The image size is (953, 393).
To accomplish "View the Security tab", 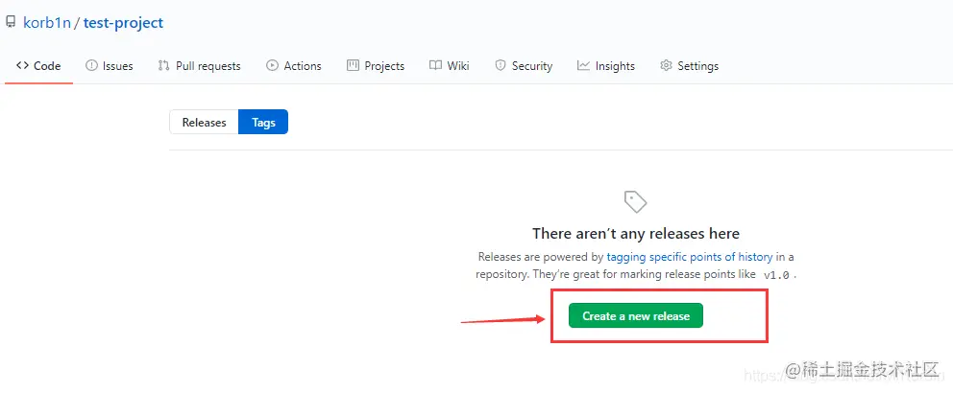I will click(x=524, y=66).
